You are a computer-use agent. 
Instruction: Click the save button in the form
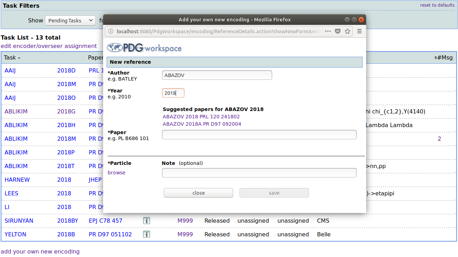274,193
